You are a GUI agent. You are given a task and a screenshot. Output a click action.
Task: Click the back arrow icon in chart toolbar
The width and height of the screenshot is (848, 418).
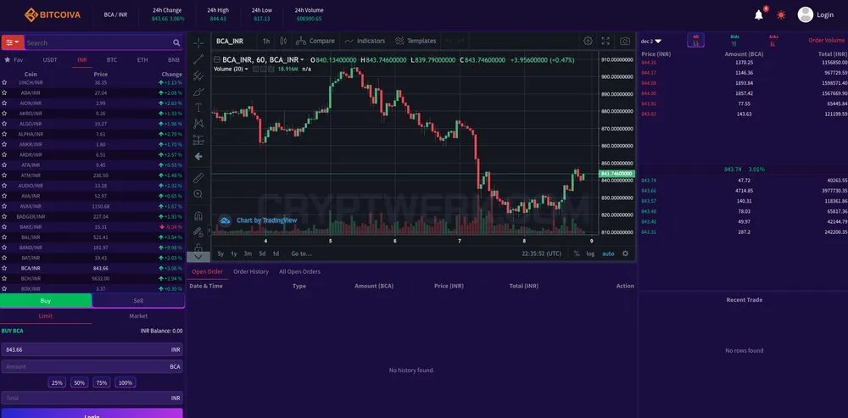[198, 156]
